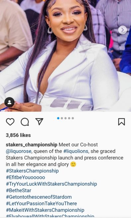131x218 pixels.
Task: Jump to third carousel dot
Action: pos(65,118)
